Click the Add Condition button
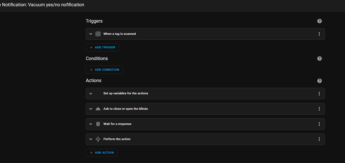This screenshot has width=345, height=163. pos(104,70)
